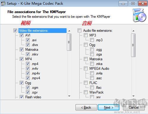This screenshot has height=114, width=148.
Task: Minimize the setup window
Action: coord(123,4)
